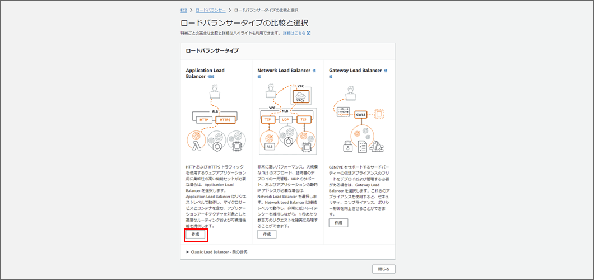Click the EC2 breadcrumb link
The image size is (594, 280).
184,10
